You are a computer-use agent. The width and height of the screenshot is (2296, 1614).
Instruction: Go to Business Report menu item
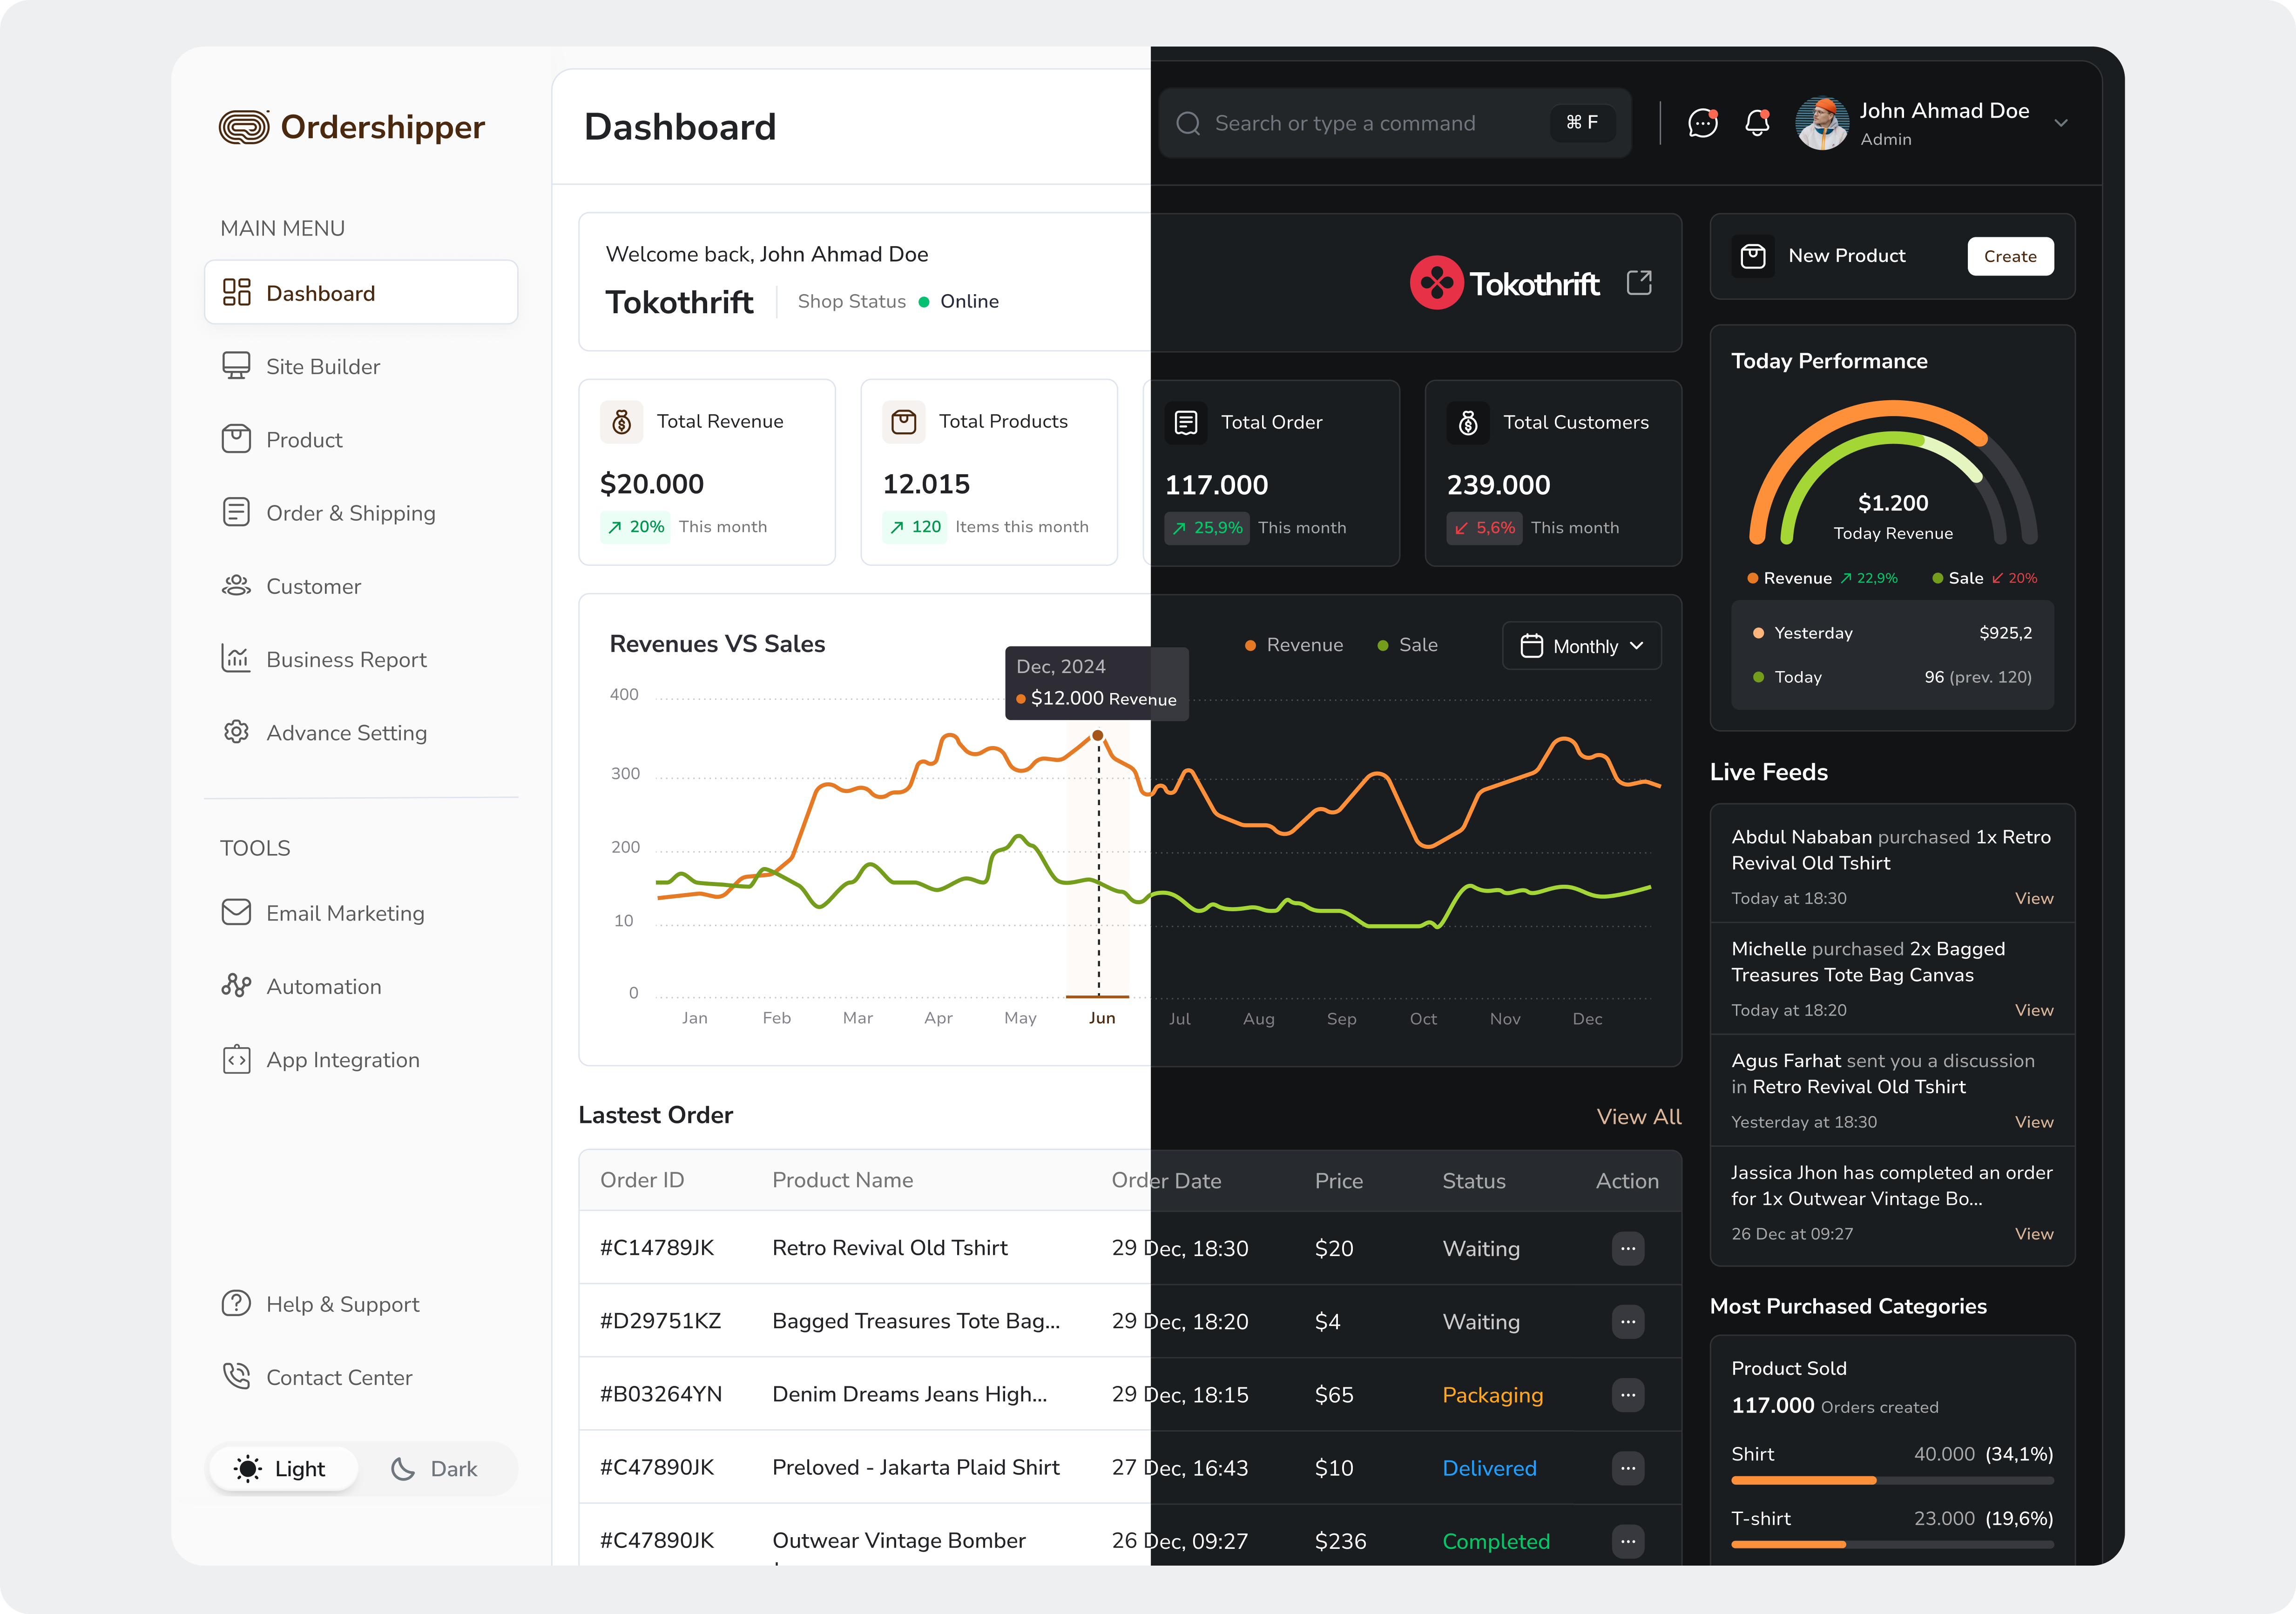[345, 660]
